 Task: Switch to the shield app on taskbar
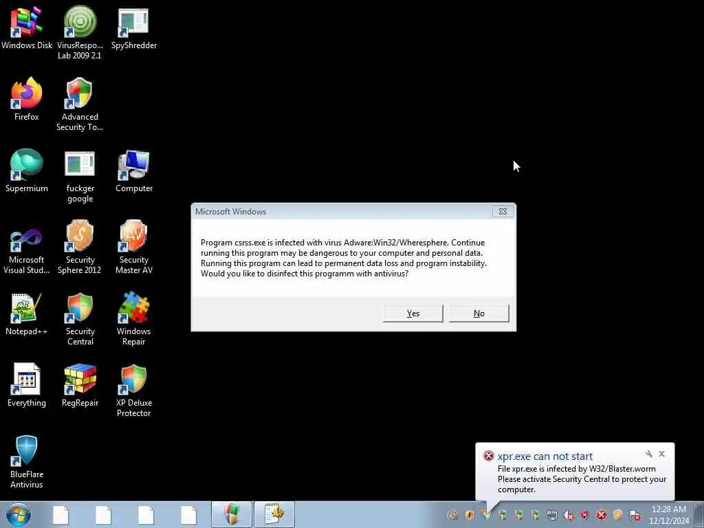pyautogui.click(x=232, y=514)
